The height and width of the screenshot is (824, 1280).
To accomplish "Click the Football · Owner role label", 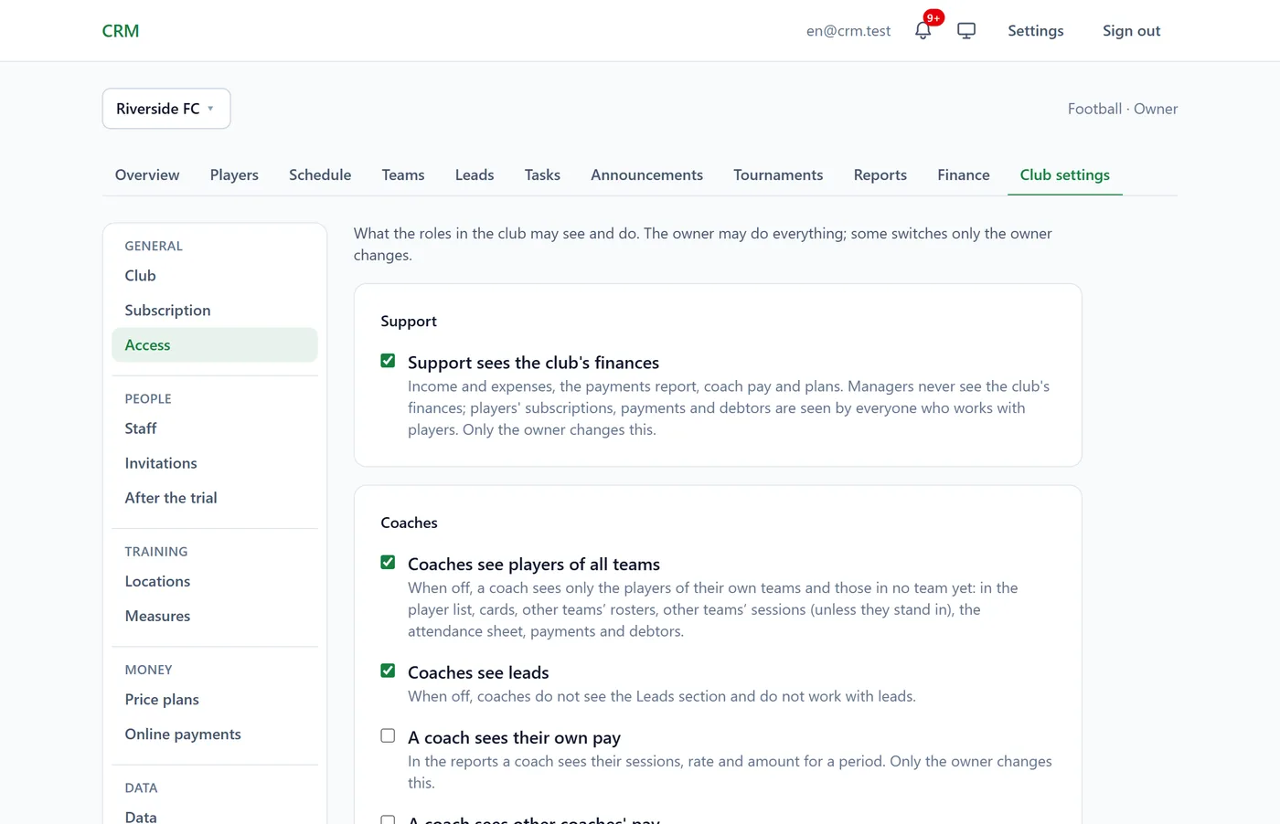I will (1123, 109).
